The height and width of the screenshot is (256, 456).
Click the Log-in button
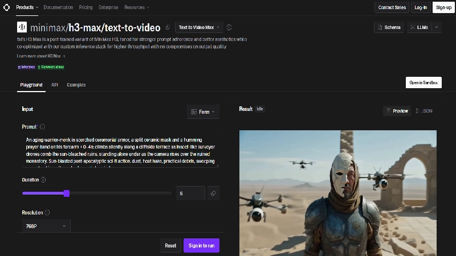(421, 7)
